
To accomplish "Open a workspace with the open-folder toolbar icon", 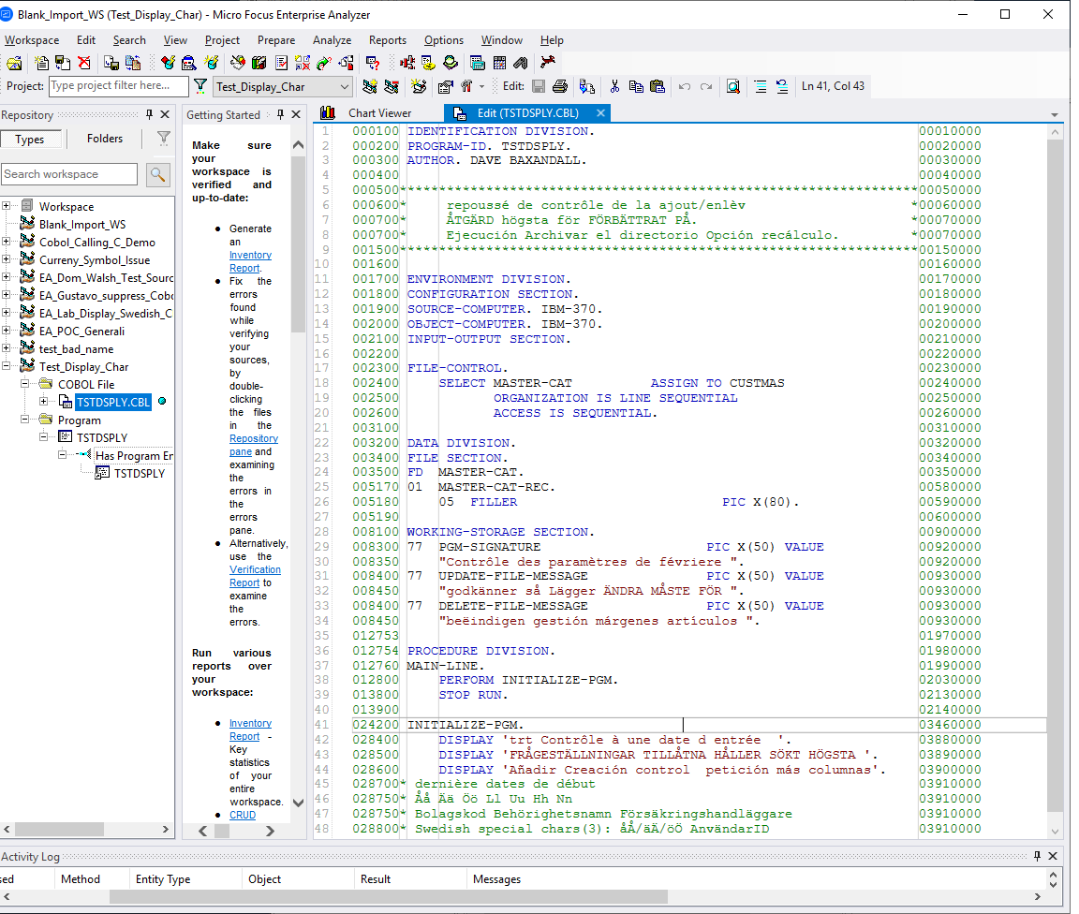I will 16,63.
